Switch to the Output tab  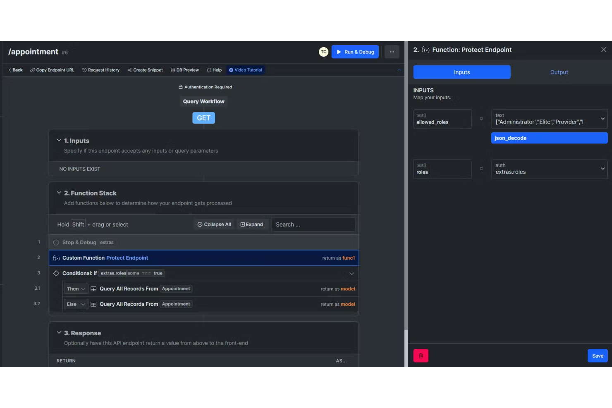click(x=559, y=72)
